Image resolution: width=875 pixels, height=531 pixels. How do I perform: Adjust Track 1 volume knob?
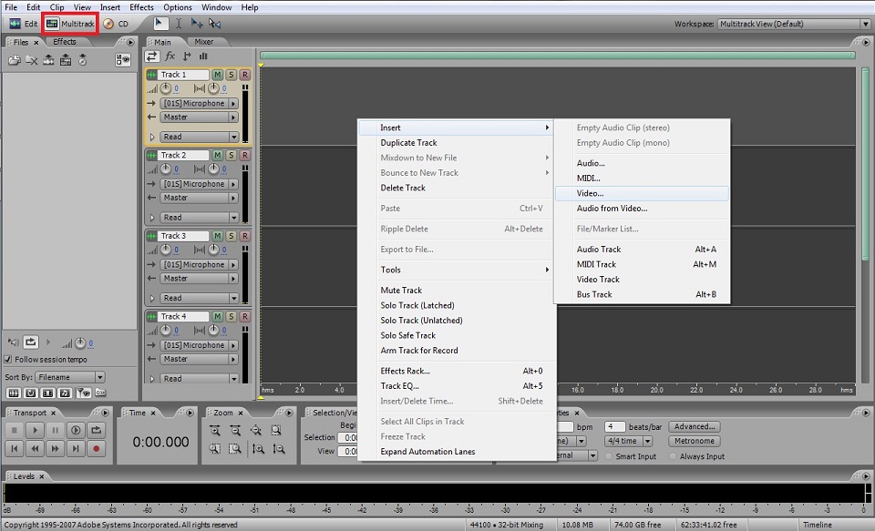pyautogui.click(x=166, y=89)
